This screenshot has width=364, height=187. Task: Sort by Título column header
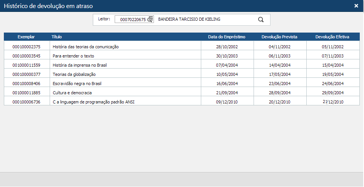pyautogui.click(x=57, y=37)
